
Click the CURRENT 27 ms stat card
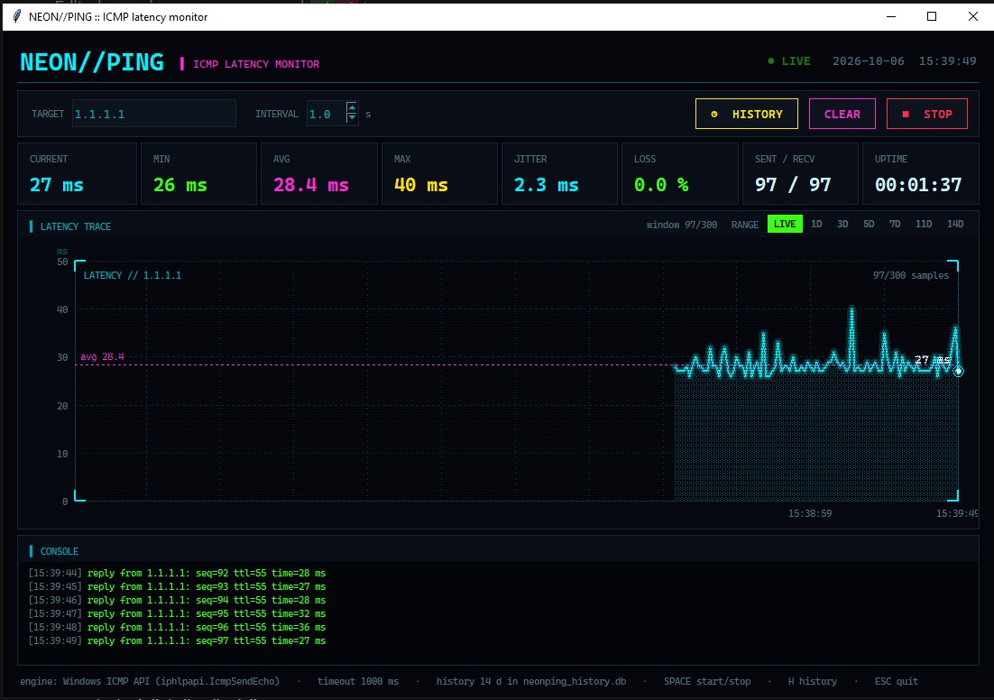tap(77, 173)
